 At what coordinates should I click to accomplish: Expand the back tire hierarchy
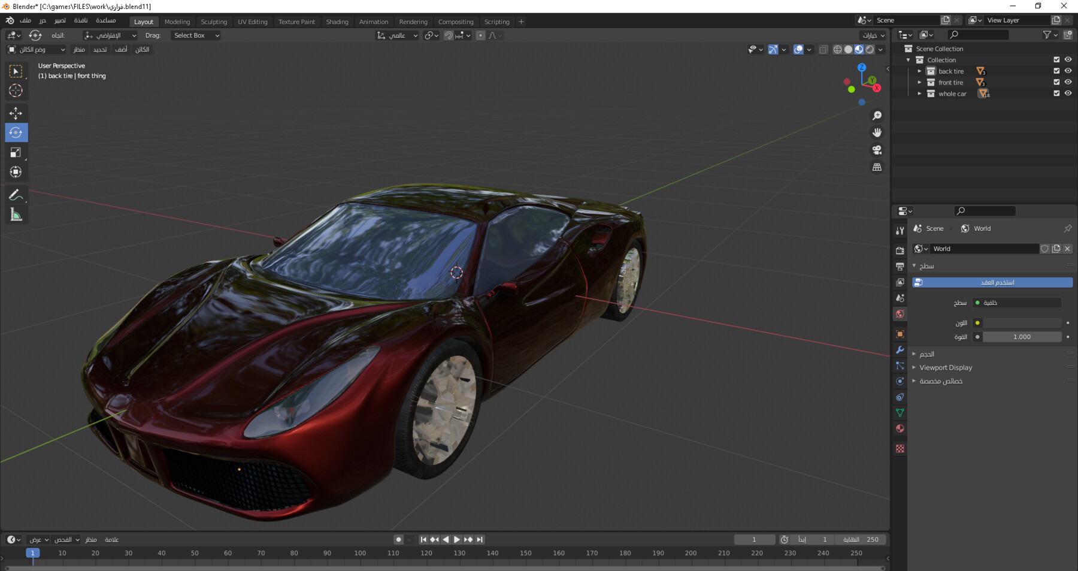919,71
